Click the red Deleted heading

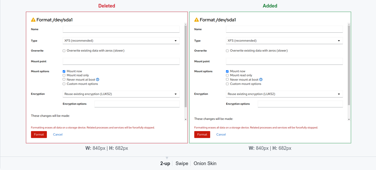107,6
